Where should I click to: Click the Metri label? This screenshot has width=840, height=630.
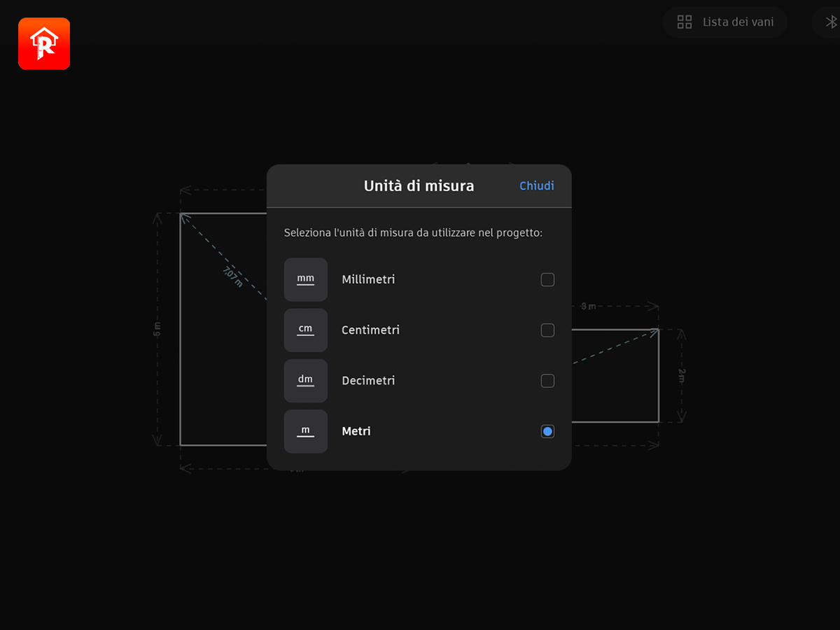click(x=356, y=431)
